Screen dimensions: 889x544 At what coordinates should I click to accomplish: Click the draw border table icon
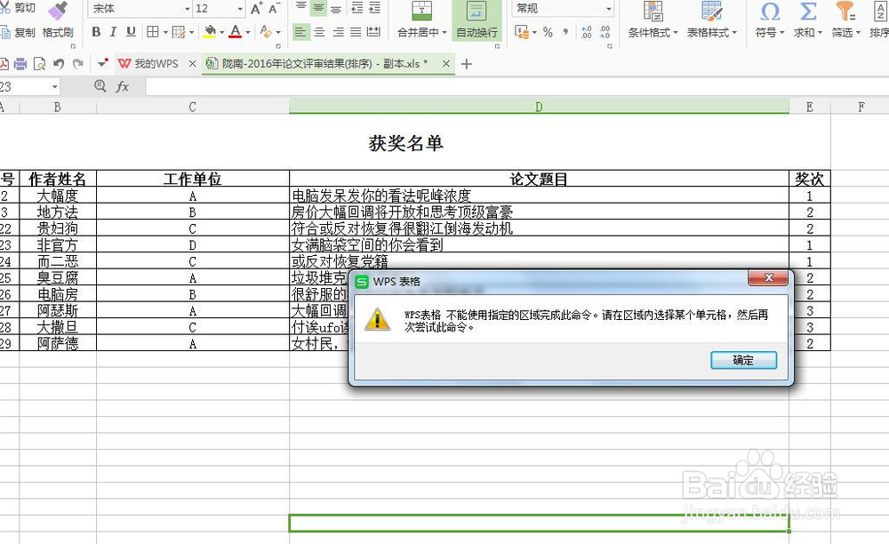[179, 32]
